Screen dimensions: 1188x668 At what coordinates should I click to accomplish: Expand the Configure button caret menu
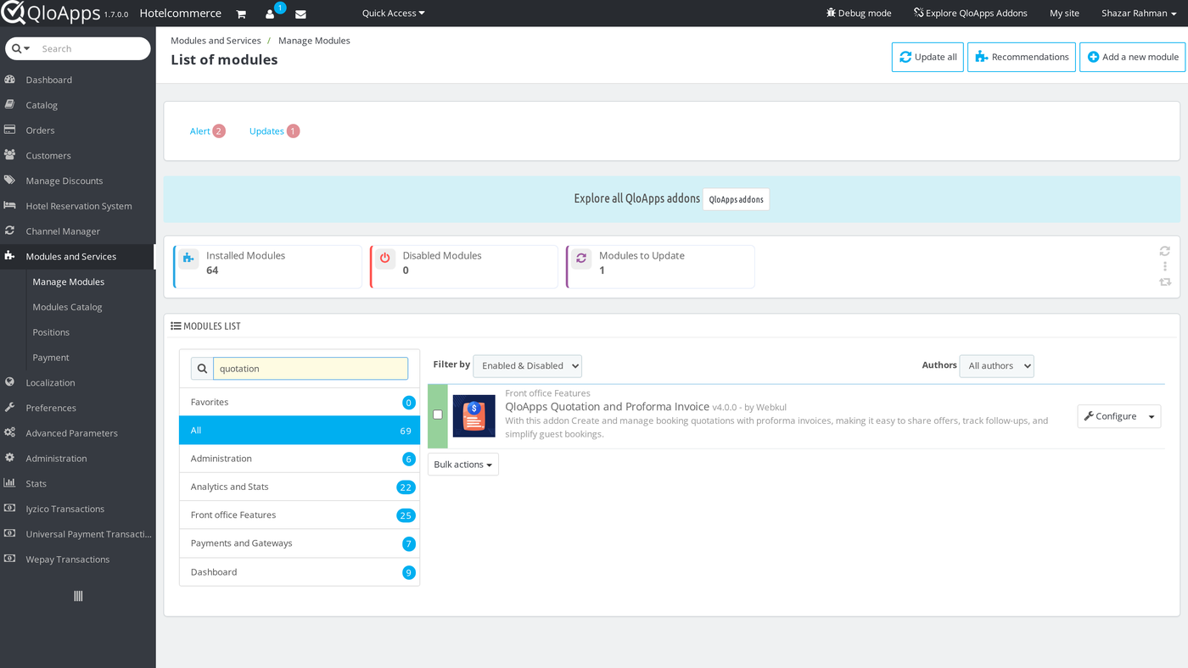pos(1152,416)
